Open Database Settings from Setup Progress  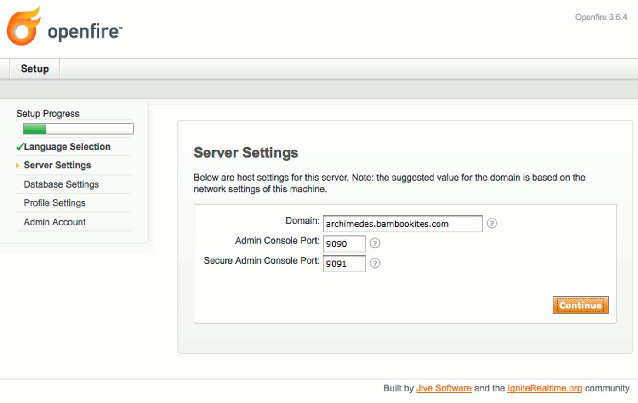[61, 184]
